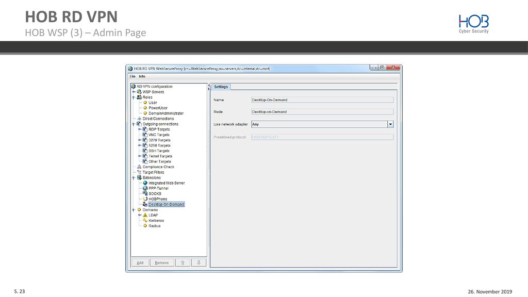528x297 pixels.
Task: Collapse the Roles node
Action: (134, 97)
